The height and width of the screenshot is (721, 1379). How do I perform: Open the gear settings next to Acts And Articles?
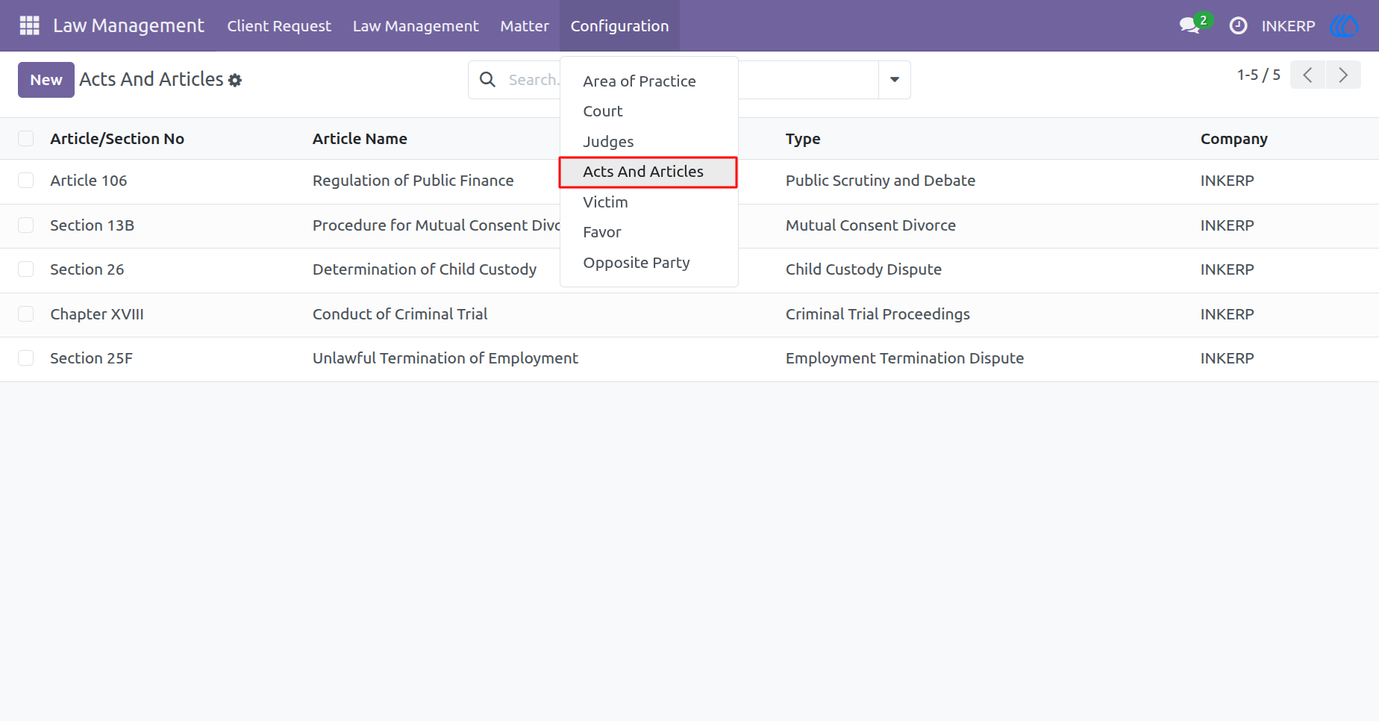pyautogui.click(x=235, y=80)
